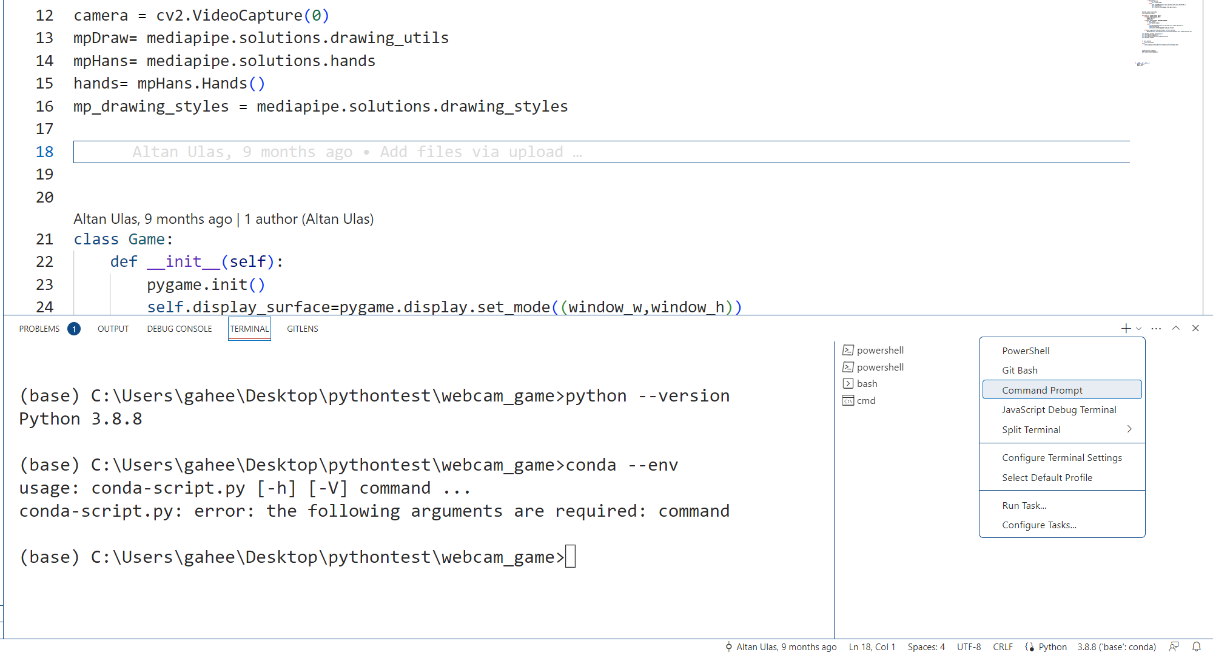
Task: Click the new terminal plus icon
Action: 1126,328
